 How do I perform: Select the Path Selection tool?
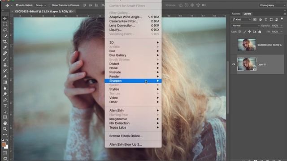click(5, 111)
